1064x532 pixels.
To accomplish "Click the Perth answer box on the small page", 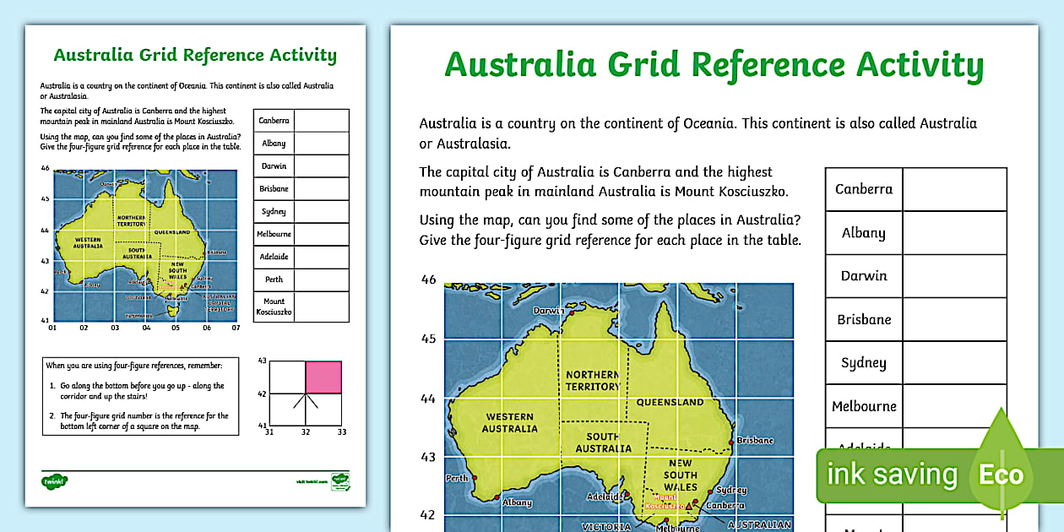I will [x=322, y=280].
